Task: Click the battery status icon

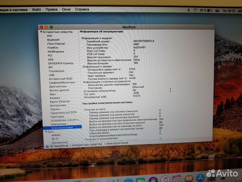Action: tap(210, 10)
